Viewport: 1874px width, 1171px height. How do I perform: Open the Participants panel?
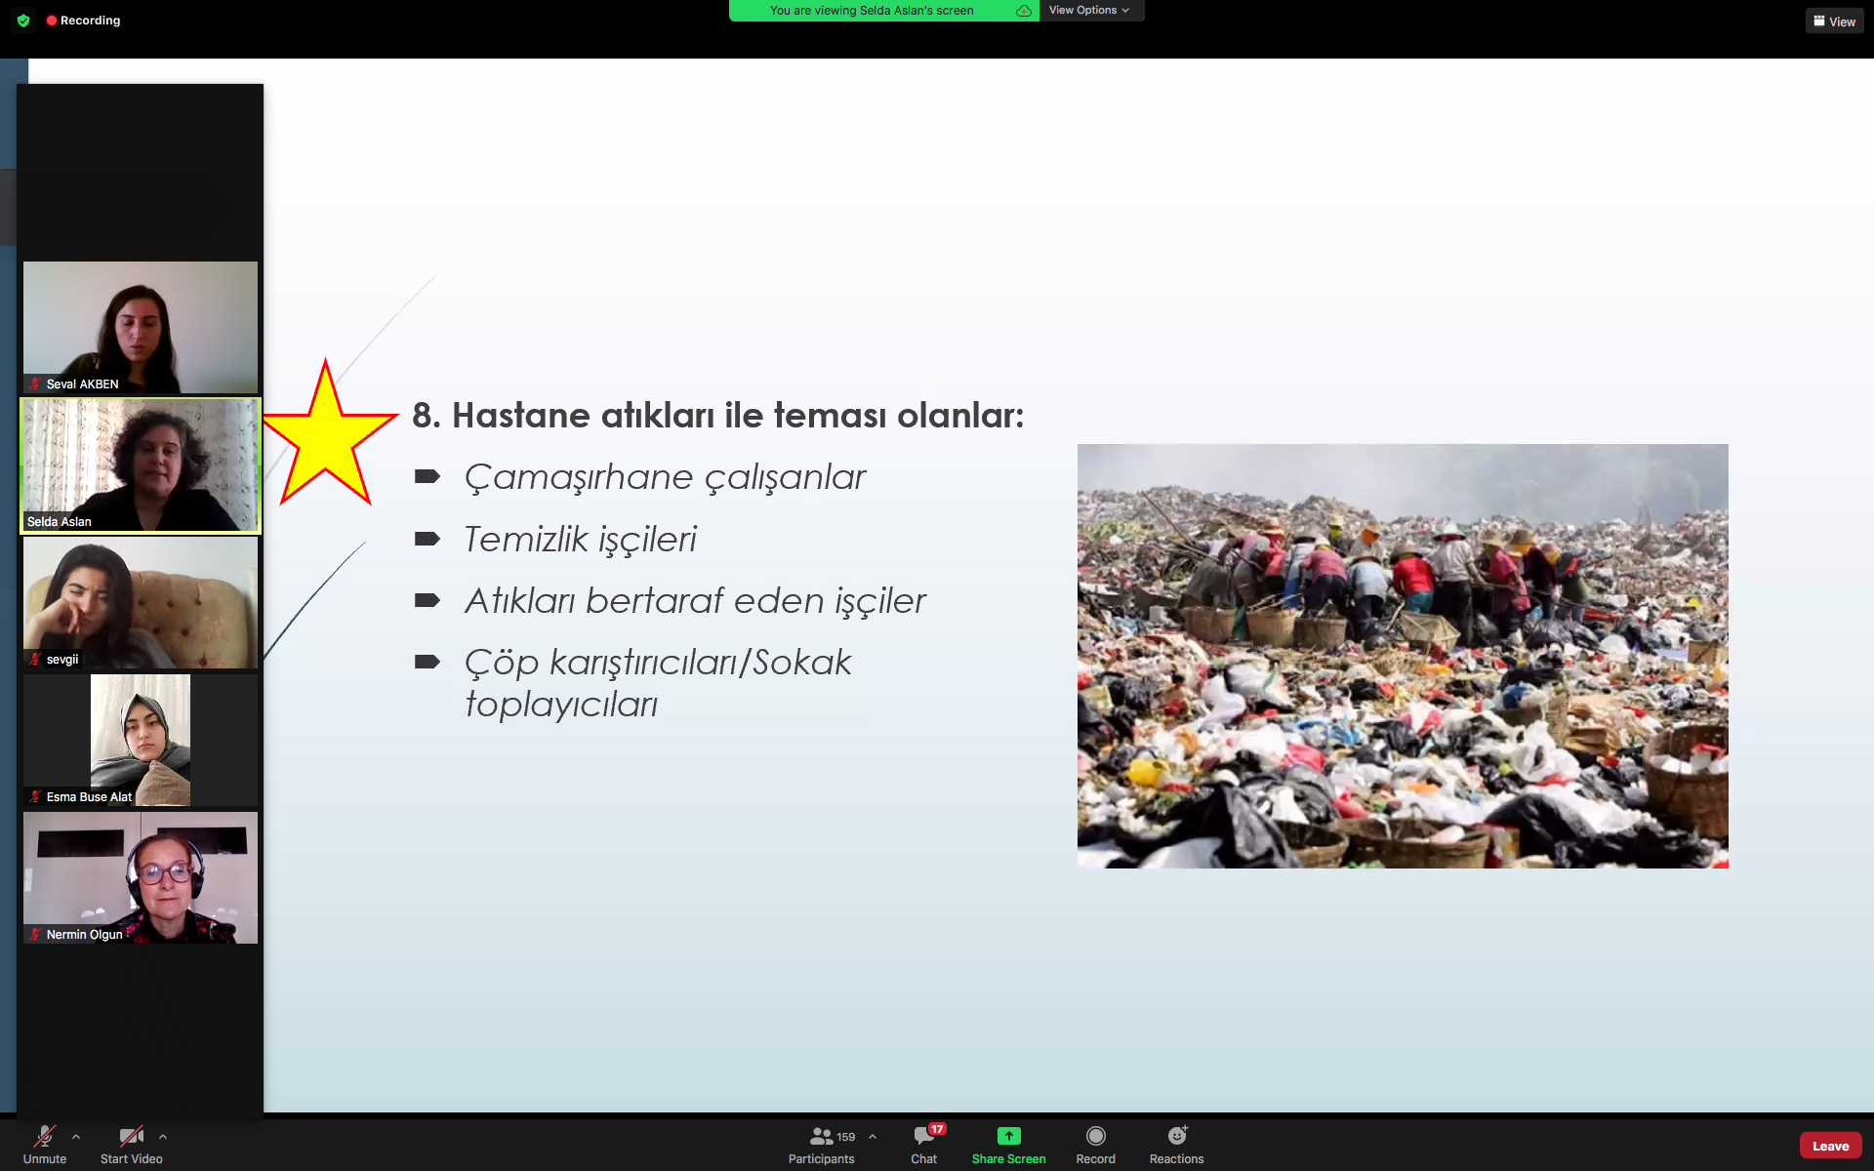[821, 1145]
